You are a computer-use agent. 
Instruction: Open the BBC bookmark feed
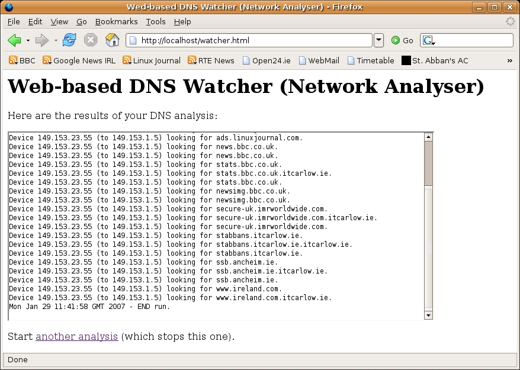coord(22,60)
